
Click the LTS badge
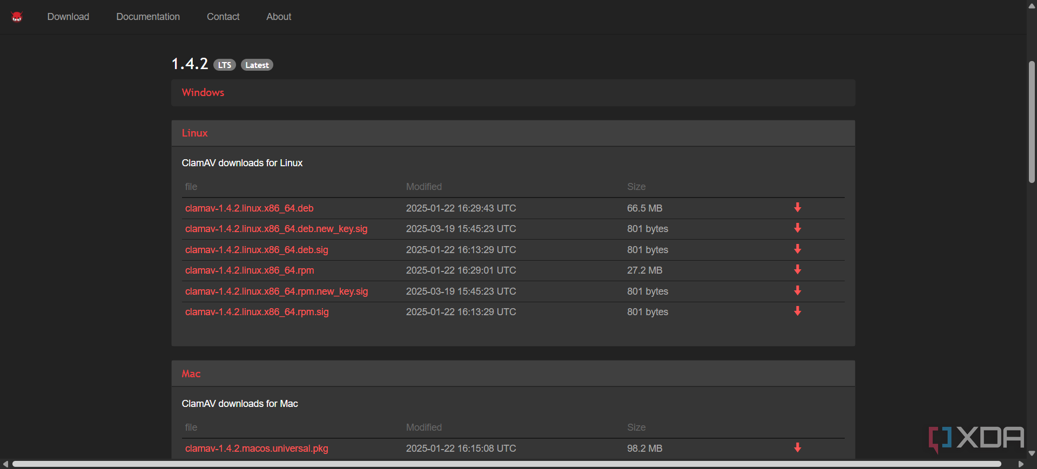coord(225,65)
